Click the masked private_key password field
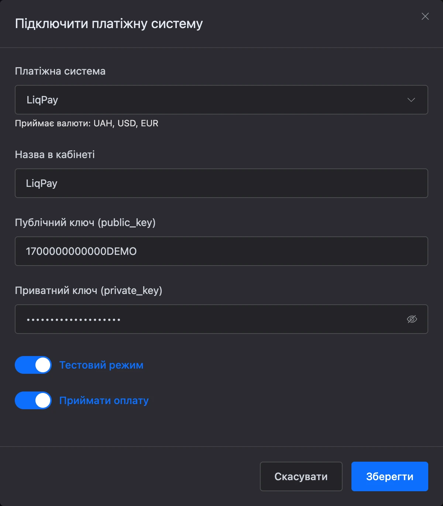 (x=221, y=319)
